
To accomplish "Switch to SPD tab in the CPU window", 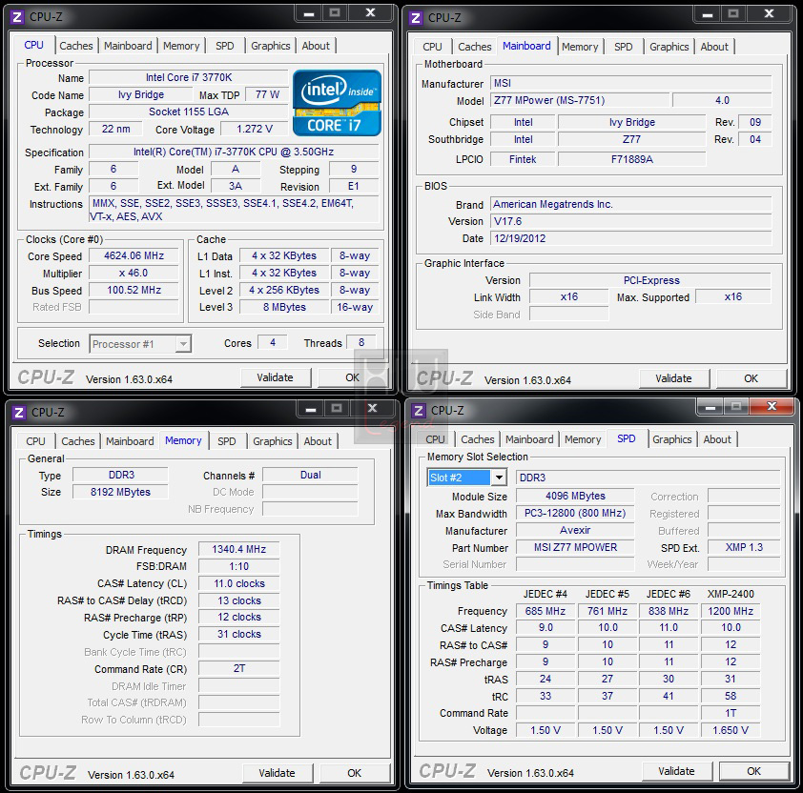I will pyautogui.click(x=225, y=46).
